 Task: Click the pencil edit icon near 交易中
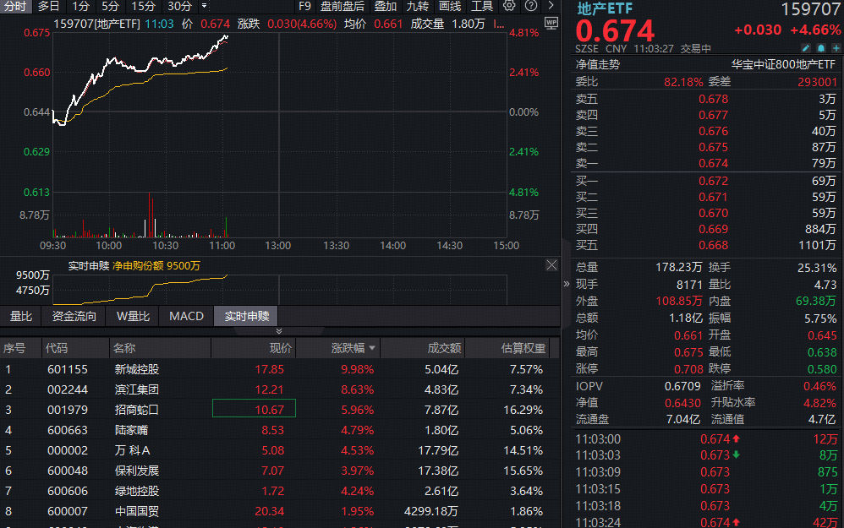click(806, 48)
